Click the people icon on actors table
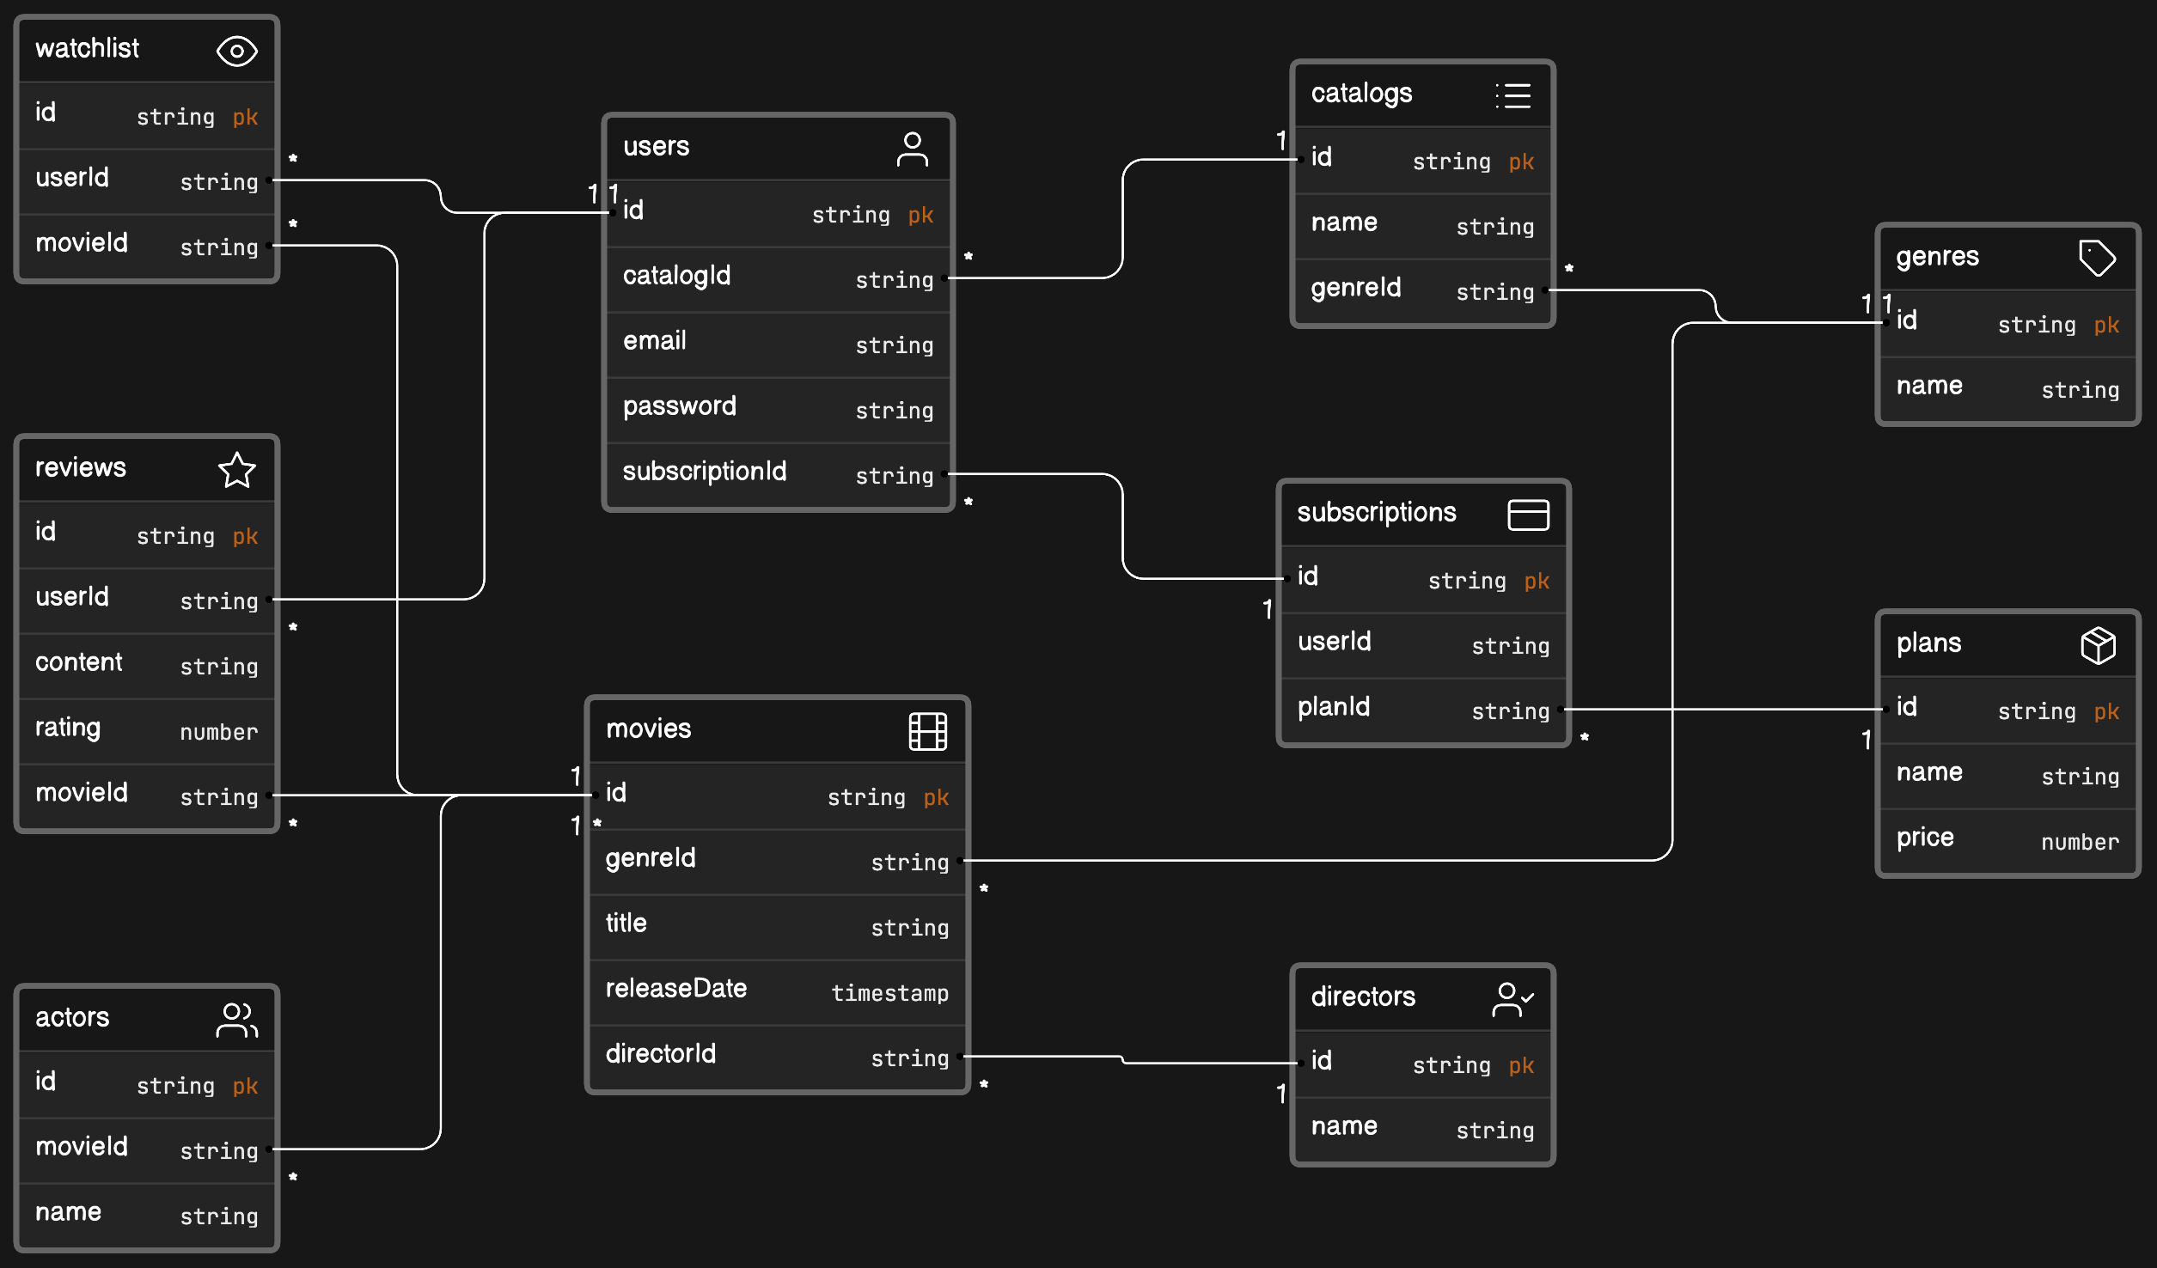 pyautogui.click(x=236, y=1020)
